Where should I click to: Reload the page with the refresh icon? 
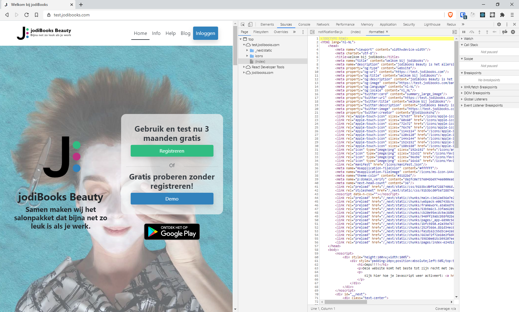coord(27,15)
